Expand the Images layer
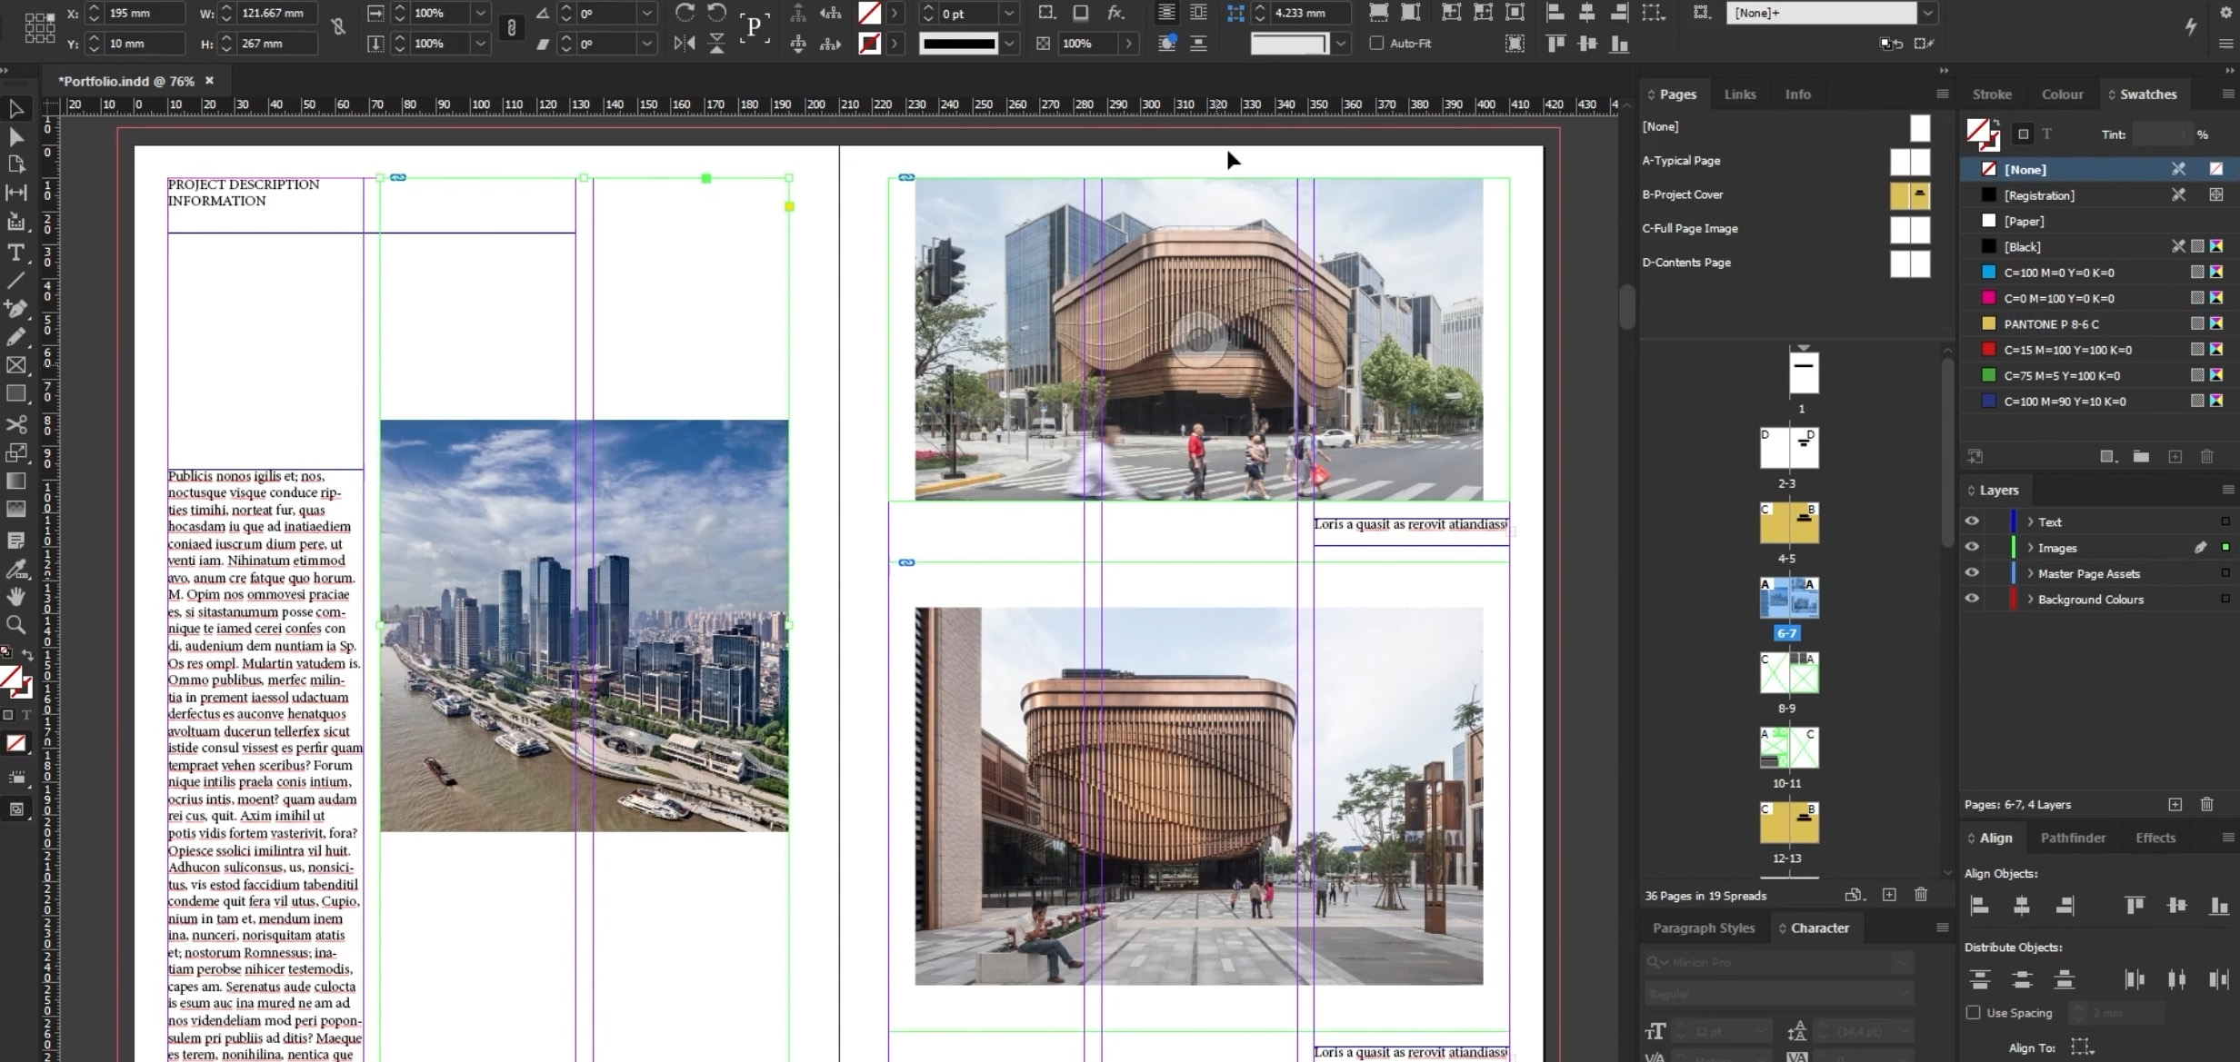This screenshot has height=1062, width=2240. (x=2030, y=548)
